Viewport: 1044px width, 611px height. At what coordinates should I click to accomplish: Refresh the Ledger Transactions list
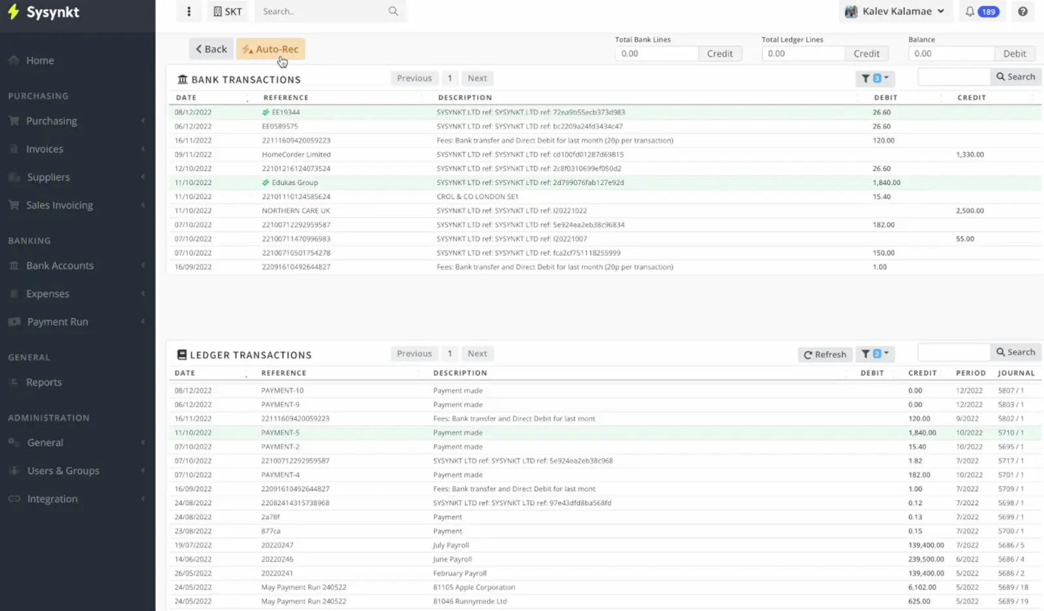click(825, 354)
